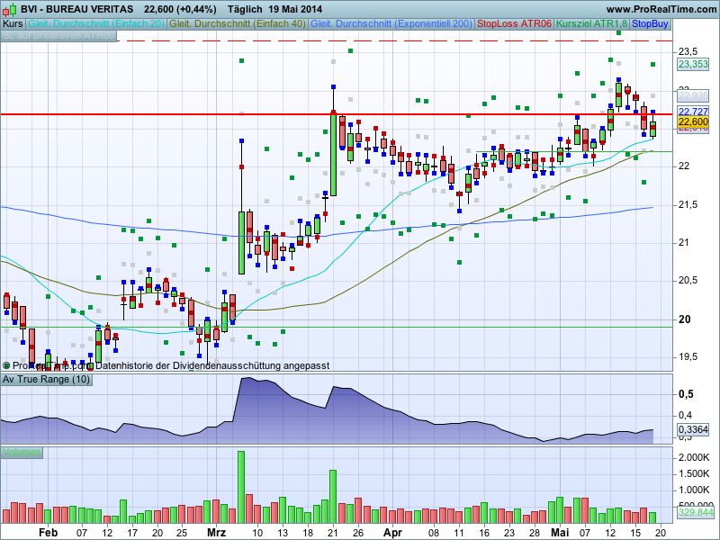Click the 19,5 price axis label

click(x=688, y=356)
